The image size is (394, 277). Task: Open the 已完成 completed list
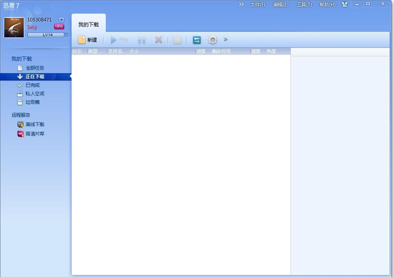[32, 85]
